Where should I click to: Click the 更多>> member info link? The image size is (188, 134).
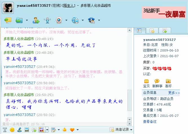click(x=174, y=93)
